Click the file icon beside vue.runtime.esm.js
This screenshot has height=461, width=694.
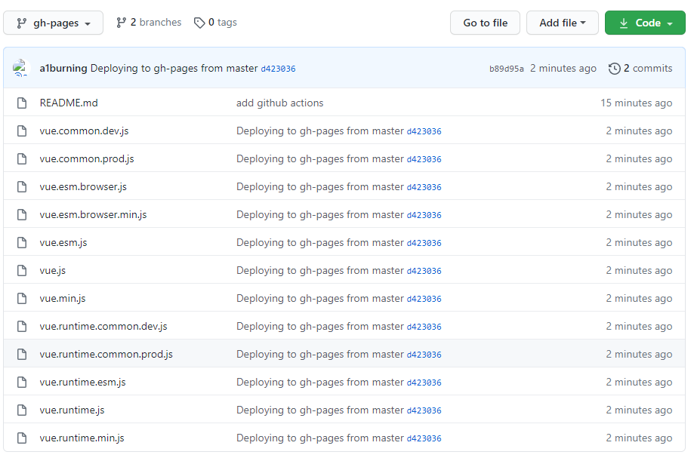coord(22,382)
